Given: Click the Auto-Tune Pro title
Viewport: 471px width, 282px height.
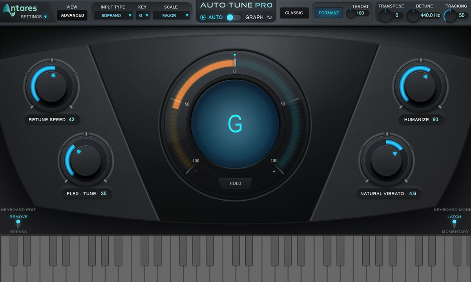Looking at the screenshot, I should pyautogui.click(x=236, y=5).
